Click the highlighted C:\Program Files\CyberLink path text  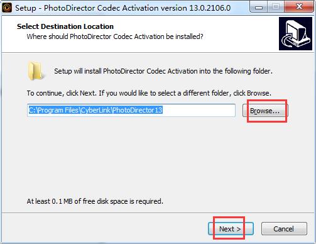pos(95,110)
